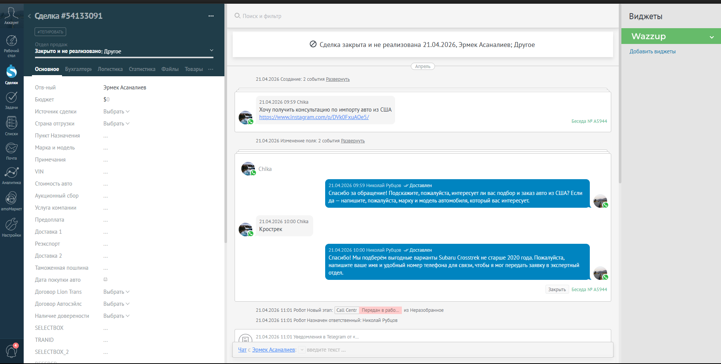Click Chika avatar in chat header
Screen dimensions: 721x364
[248, 169]
